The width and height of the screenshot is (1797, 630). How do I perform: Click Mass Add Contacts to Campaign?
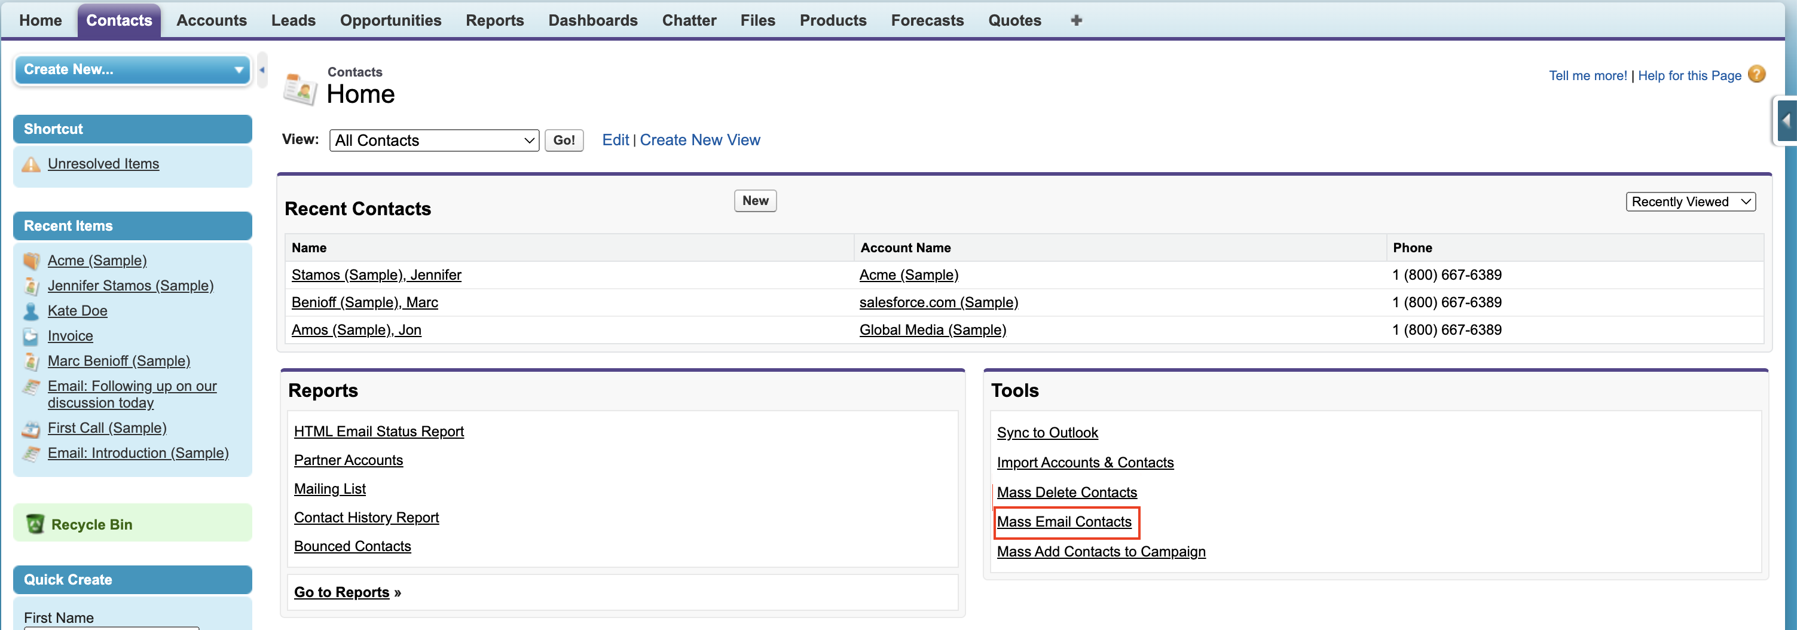[x=1101, y=552]
